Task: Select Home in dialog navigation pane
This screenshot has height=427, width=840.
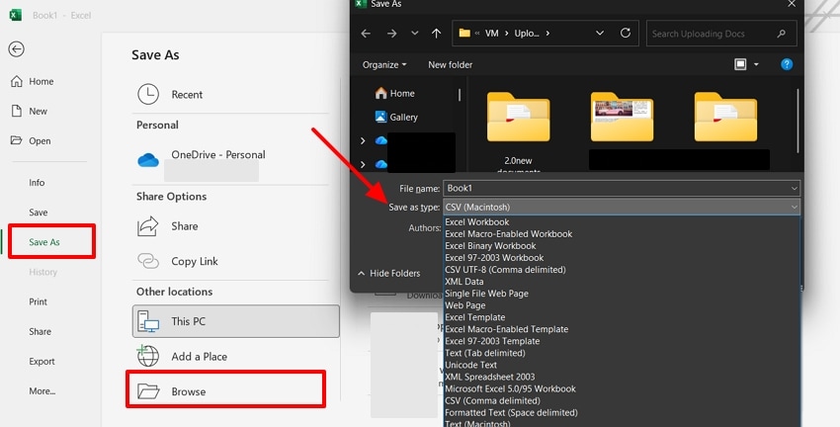Action: click(x=395, y=93)
